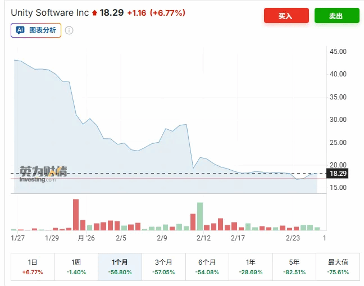Image resolution: width=364 pixels, height=286 pixels.
Task: Click the red up-arrow price indicator
Action: (x=94, y=13)
